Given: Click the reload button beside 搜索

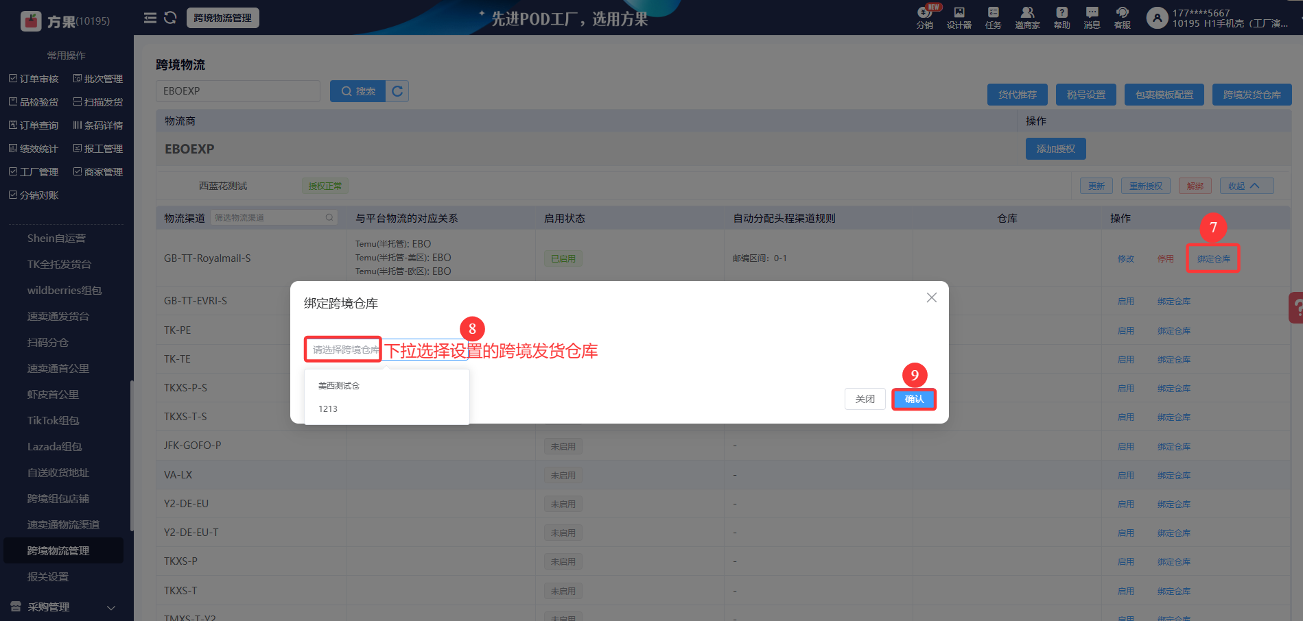Looking at the screenshot, I should [x=397, y=91].
